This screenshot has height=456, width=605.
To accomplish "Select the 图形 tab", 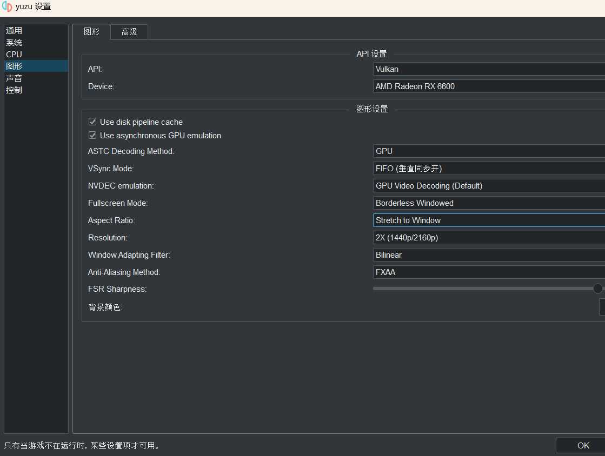I will (x=91, y=31).
